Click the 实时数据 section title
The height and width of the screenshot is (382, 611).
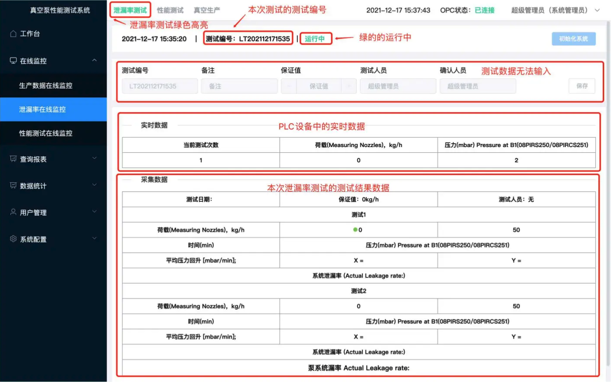(x=154, y=125)
